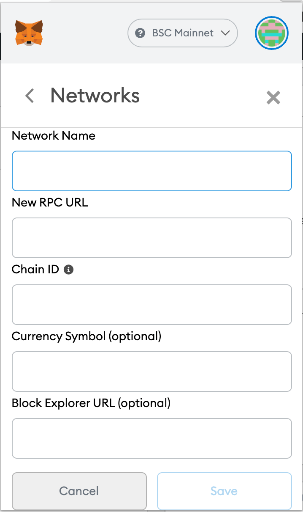Click the "Block Explorer URL (optional)" label text
The image size is (303, 512).
click(x=91, y=403)
